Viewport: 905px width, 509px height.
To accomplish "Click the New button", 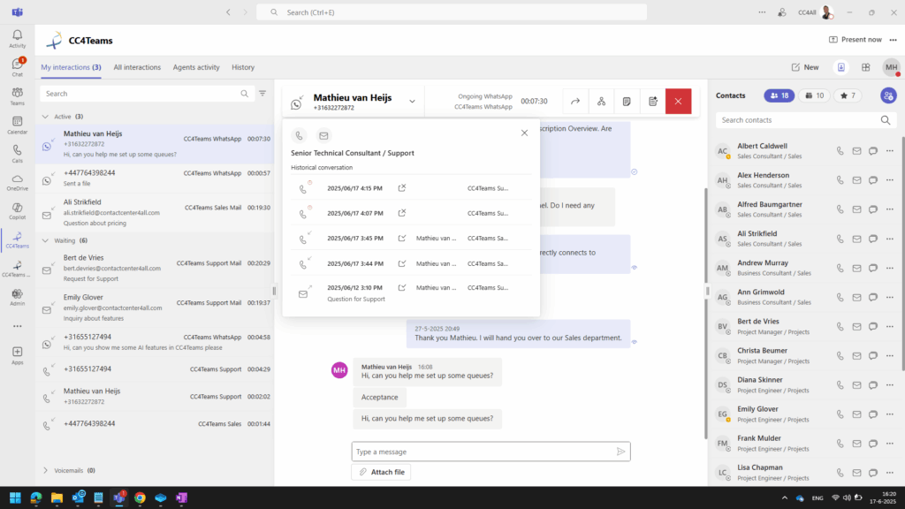I will [x=804, y=67].
